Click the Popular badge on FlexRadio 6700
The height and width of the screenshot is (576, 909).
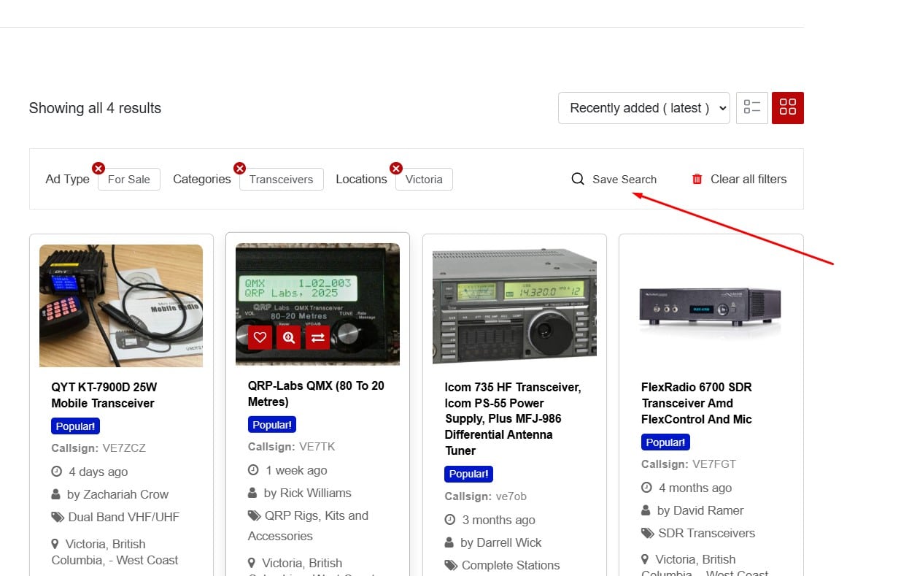tap(665, 442)
